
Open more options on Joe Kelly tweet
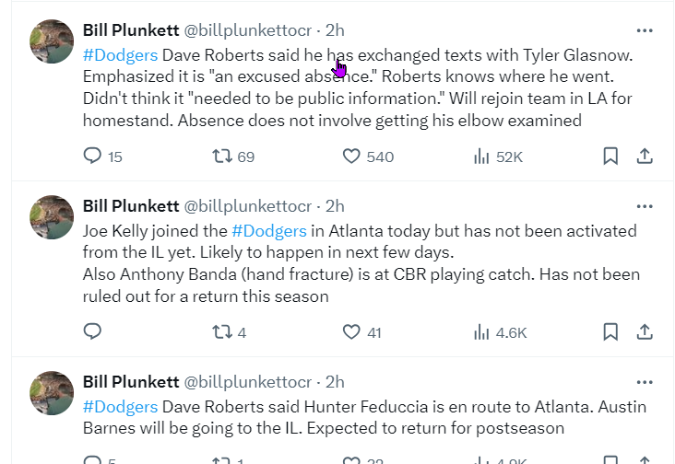(645, 205)
